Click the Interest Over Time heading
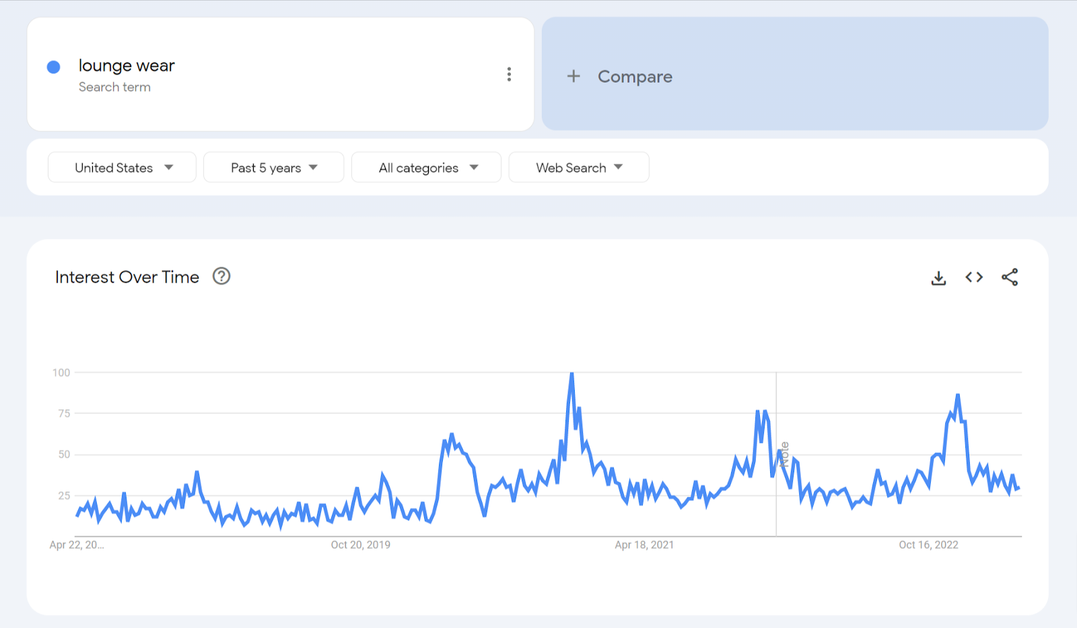The image size is (1077, 628). [127, 277]
